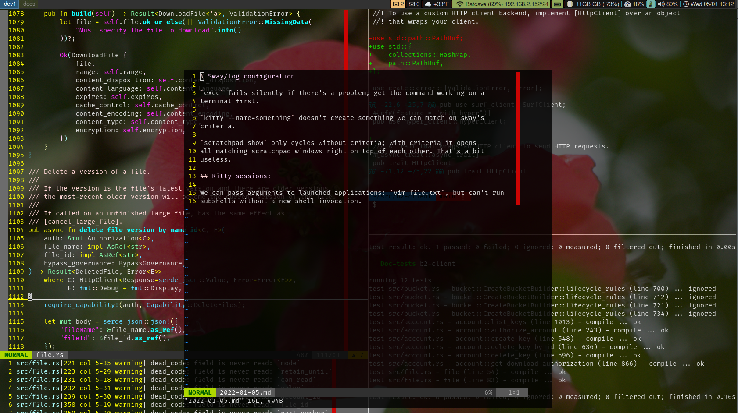The image size is (738, 413).
Task: Click the 2022-01-05.md filename in statusline
Action: pos(245,392)
